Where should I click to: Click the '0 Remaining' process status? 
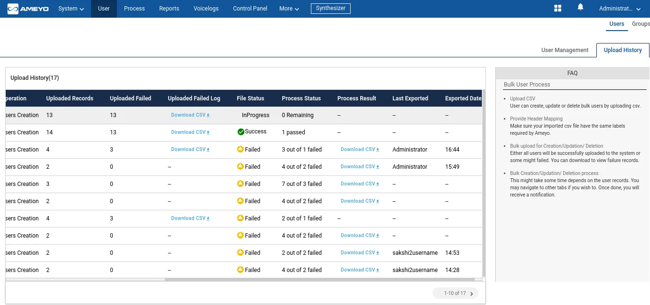[298, 115]
